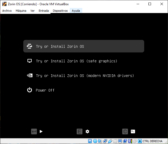Open the Máquina menu

[21, 11]
